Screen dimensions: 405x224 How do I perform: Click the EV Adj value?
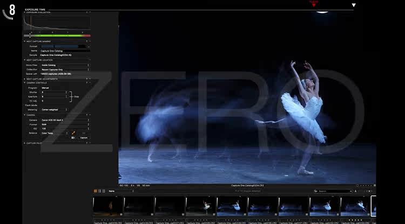click(43, 101)
